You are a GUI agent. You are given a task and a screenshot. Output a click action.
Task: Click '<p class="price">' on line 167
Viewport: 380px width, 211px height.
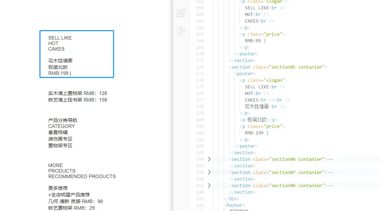pos(262,34)
